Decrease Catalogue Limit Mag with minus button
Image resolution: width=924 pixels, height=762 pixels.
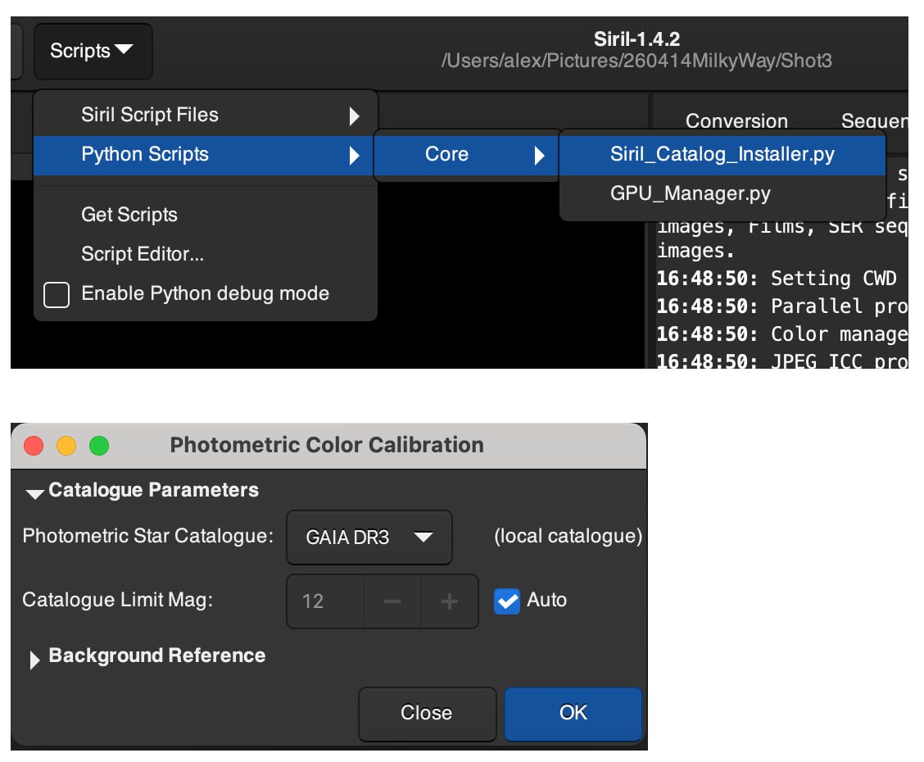392,601
